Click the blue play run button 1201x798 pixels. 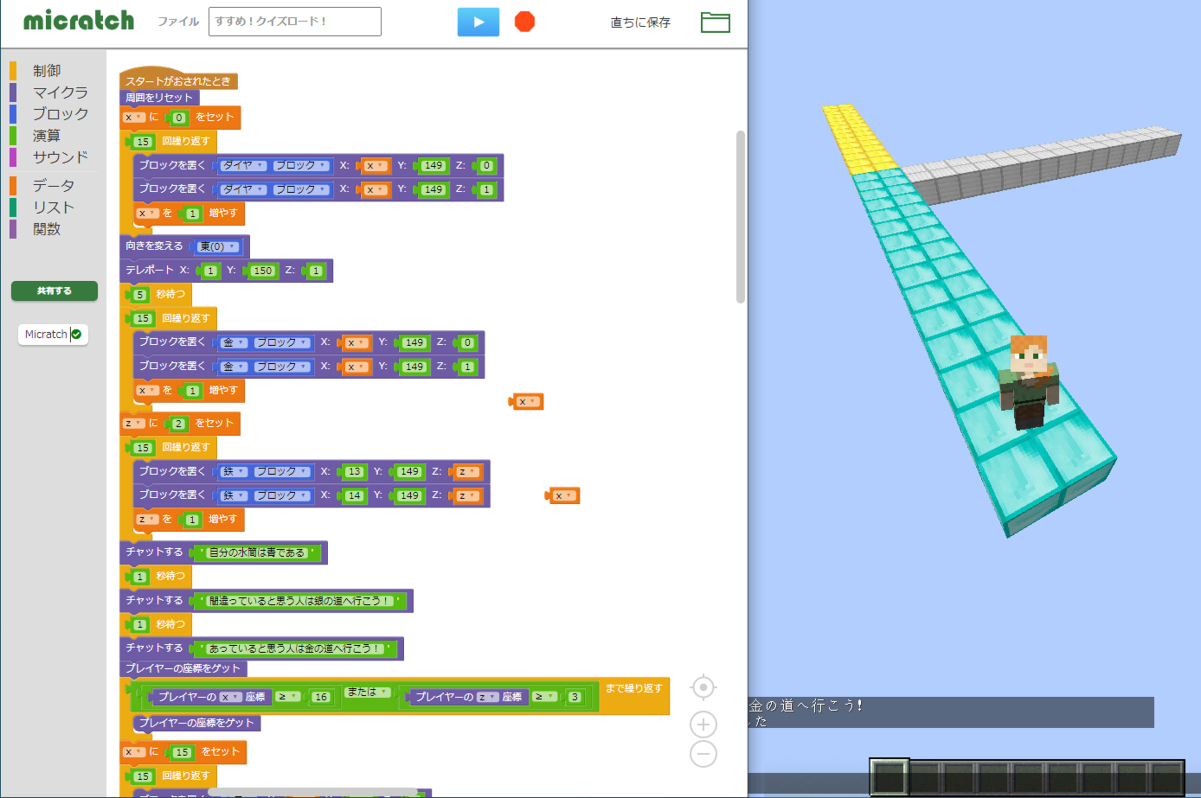[478, 22]
